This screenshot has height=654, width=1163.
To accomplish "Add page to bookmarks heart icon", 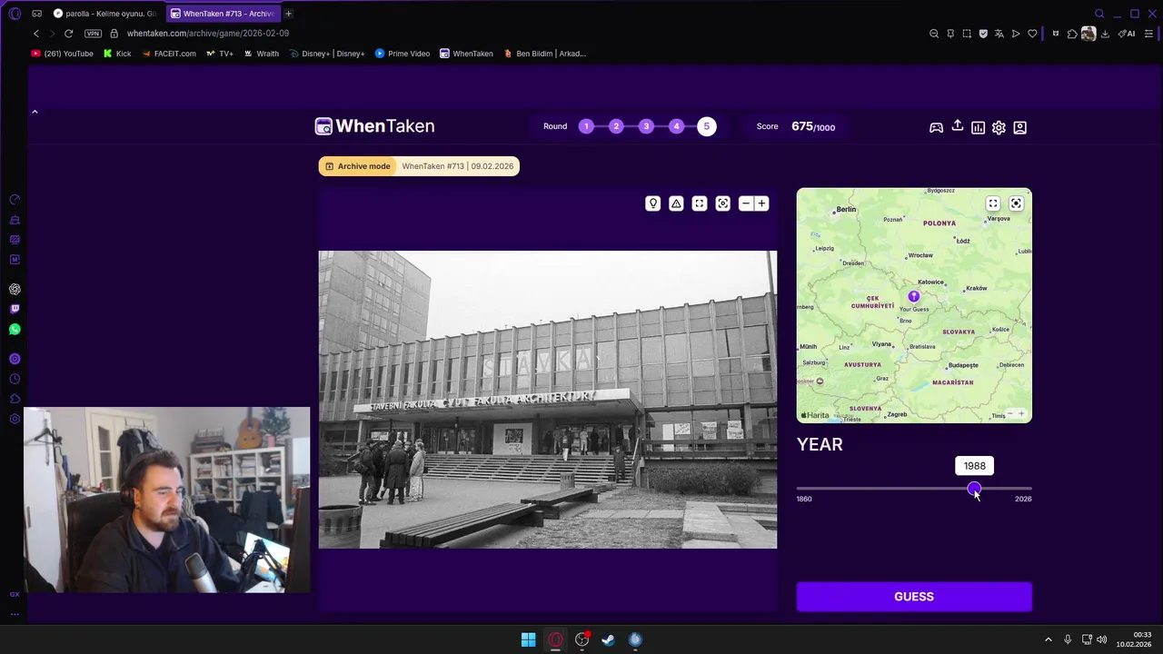I will [x=1032, y=34].
